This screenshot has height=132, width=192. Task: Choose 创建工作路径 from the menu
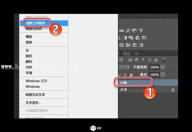pos(44,23)
